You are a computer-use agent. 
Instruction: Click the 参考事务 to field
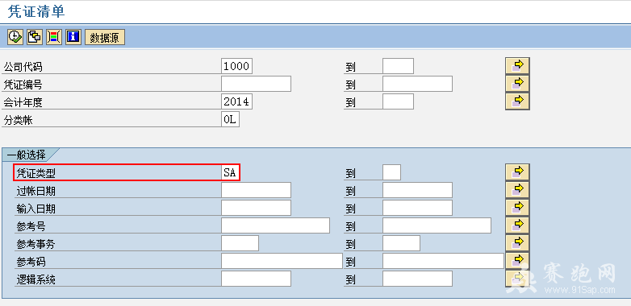click(x=401, y=243)
